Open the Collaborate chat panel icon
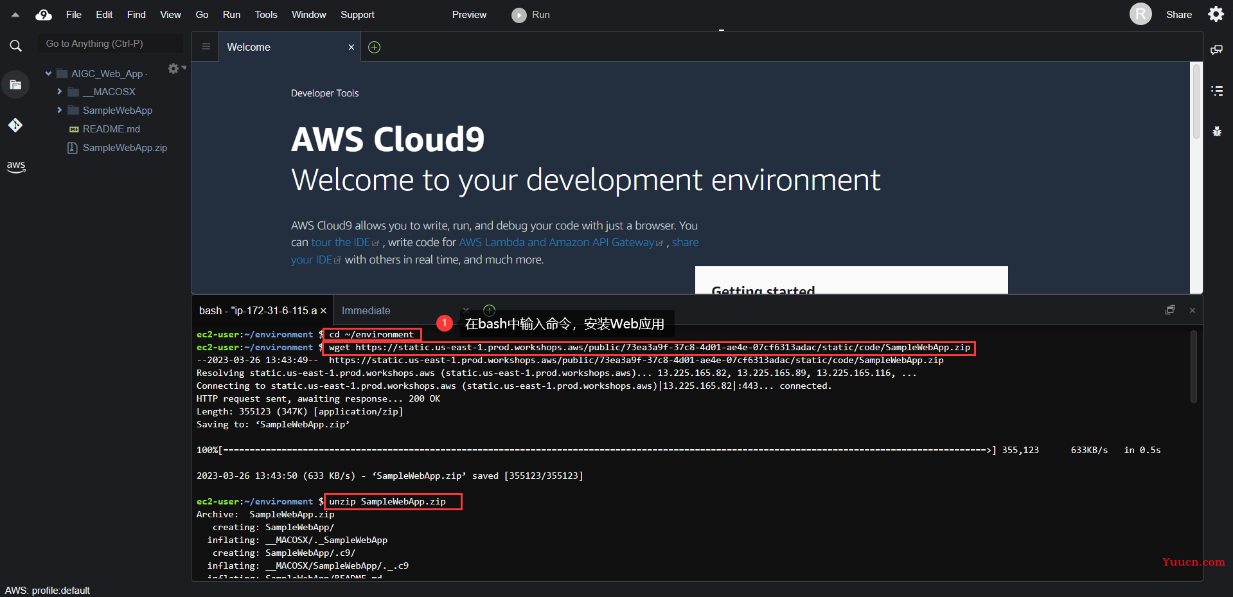 click(x=1216, y=49)
